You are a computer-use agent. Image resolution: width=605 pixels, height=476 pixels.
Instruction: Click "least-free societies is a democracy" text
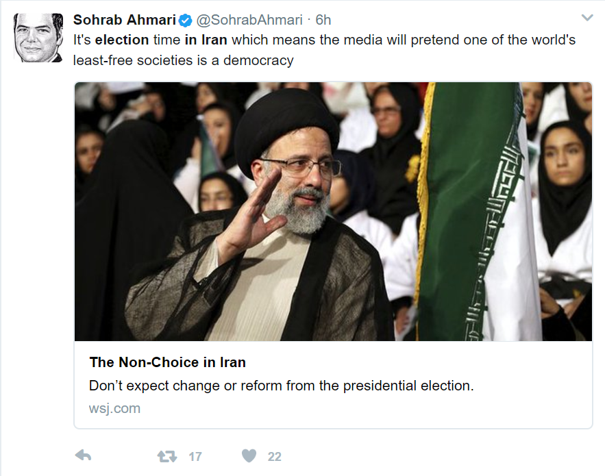pos(183,60)
